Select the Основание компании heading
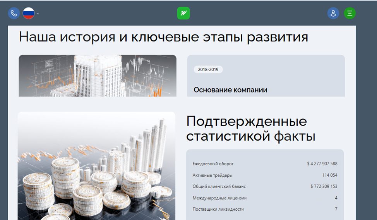377x220 pixels. 230,90
